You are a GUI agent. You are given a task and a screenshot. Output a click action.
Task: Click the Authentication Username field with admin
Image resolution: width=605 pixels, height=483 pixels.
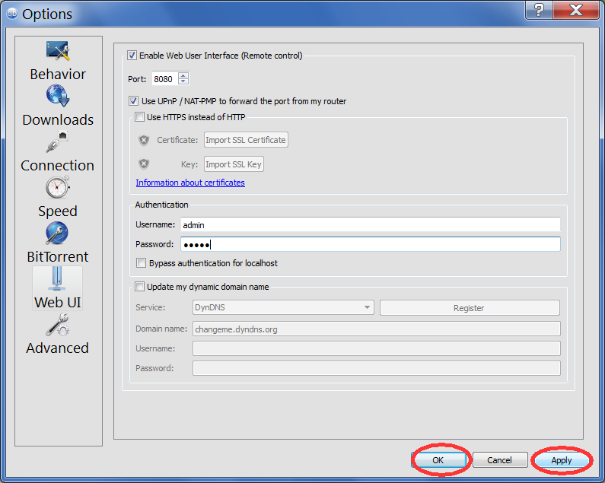370,224
